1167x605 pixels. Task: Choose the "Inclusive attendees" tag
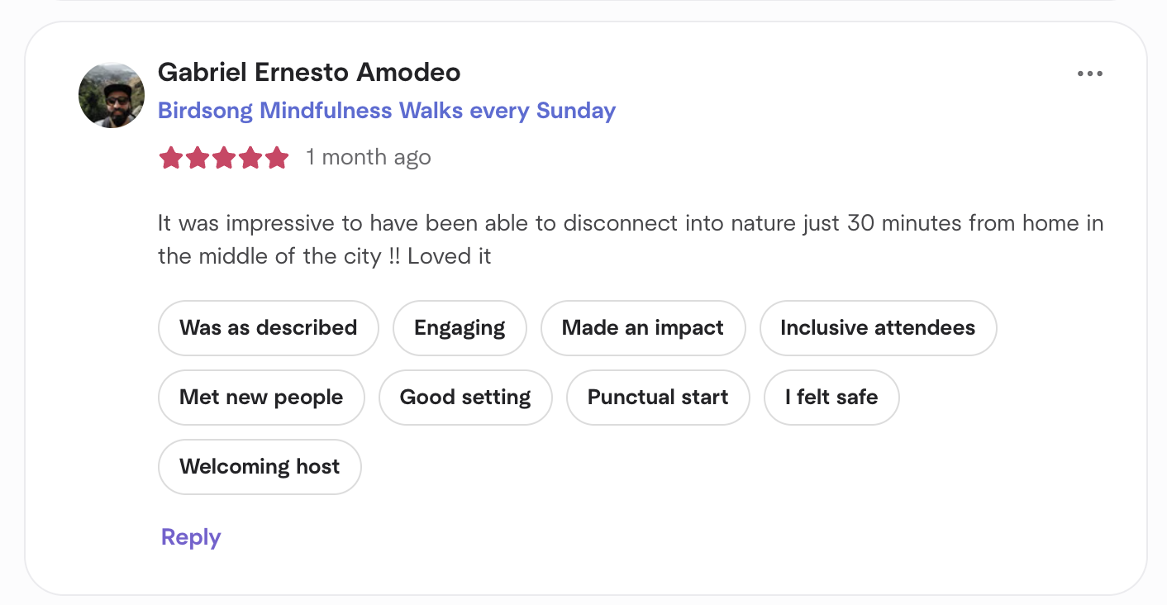pyautogui.click(x=878, y=328)
